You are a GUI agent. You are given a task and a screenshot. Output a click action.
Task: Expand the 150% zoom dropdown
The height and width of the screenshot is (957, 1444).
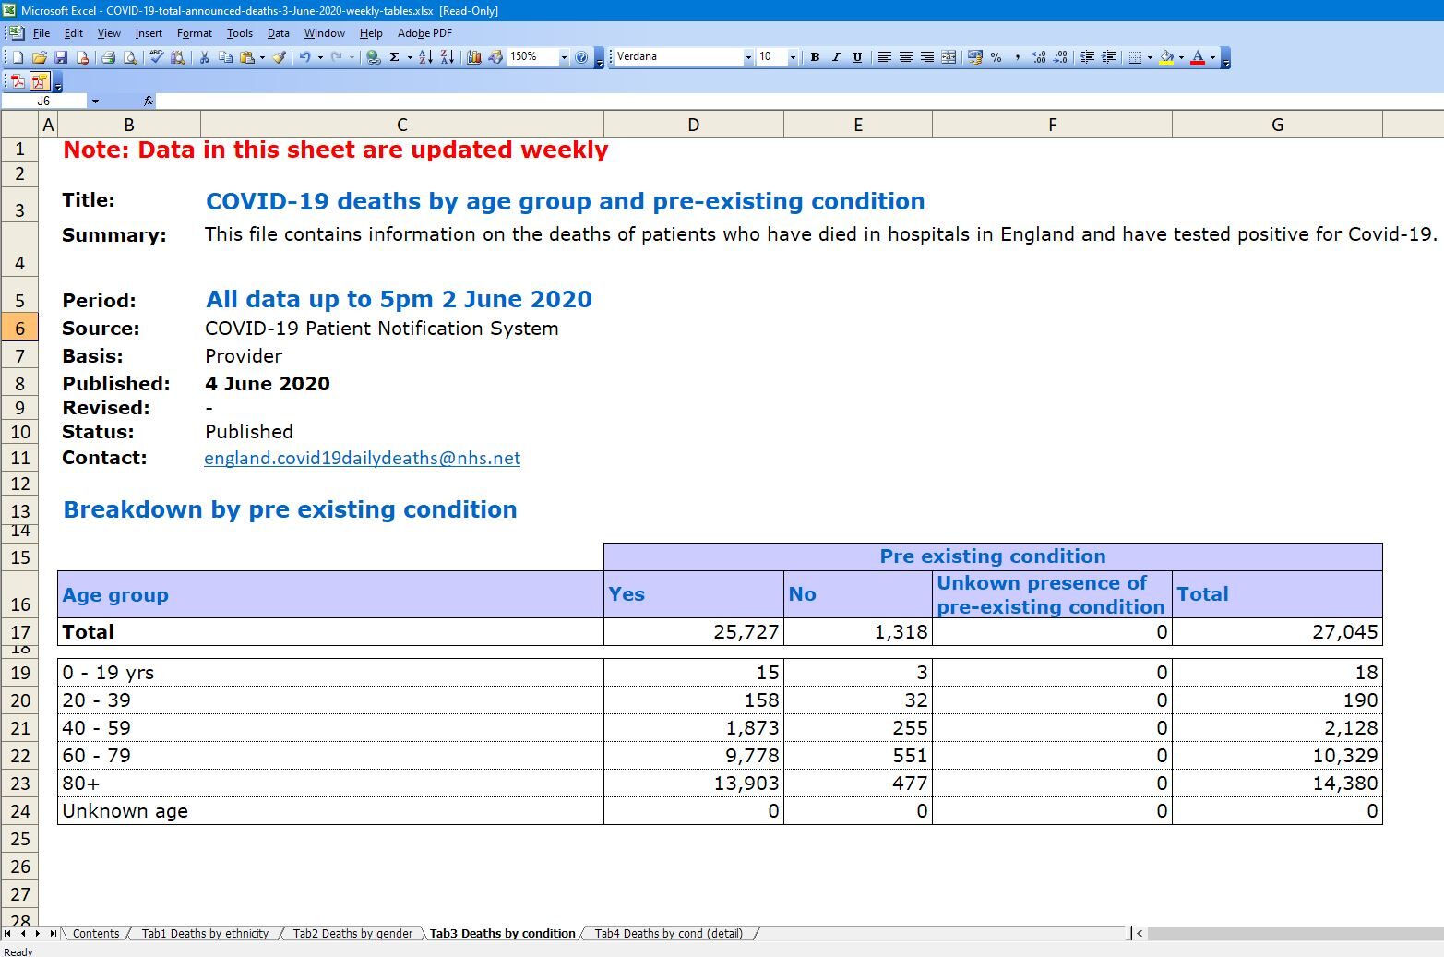[x=564, y=57]
